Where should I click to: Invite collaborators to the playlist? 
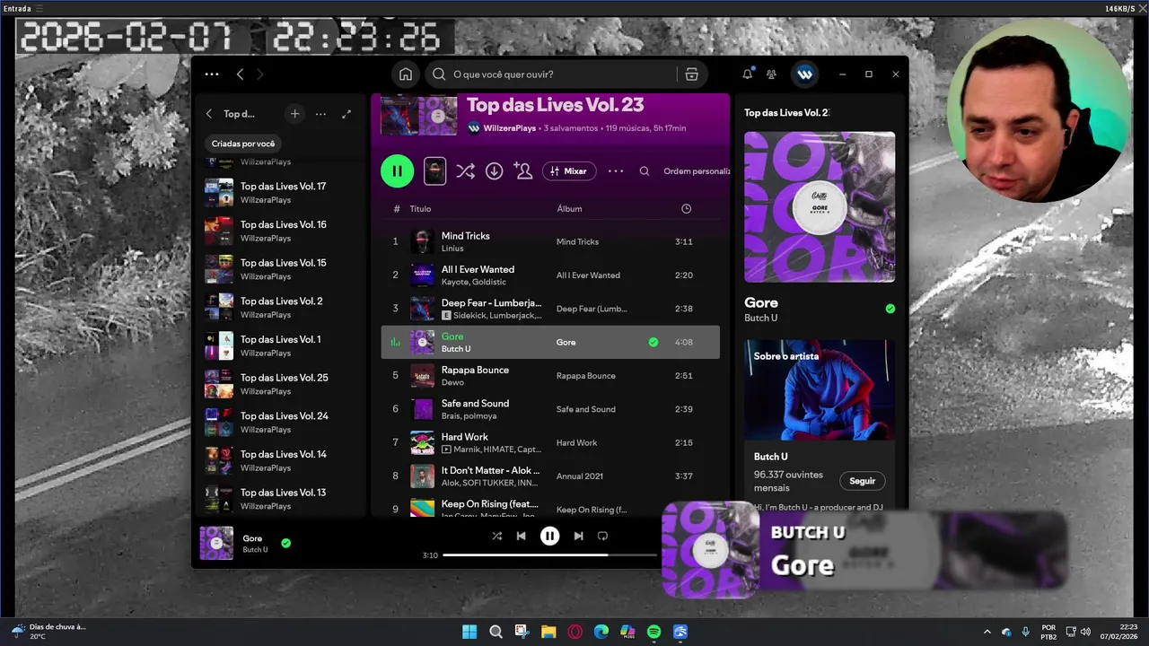[x=522, y=170]
